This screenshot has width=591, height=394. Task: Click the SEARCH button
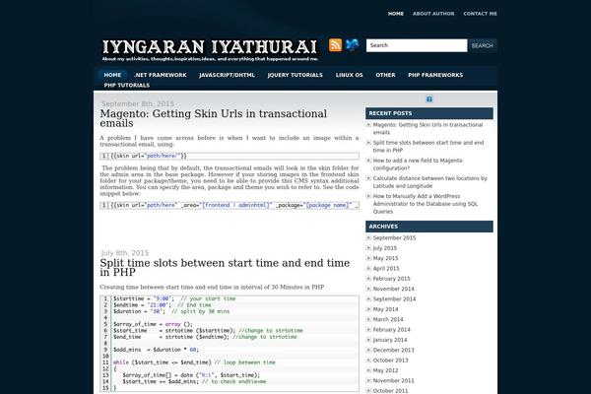coord(482,45)
